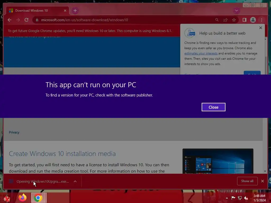Expand the tab search dropdown chevron
Image resolution: width=271 pixels, height=203 pixels.
(236, 11)
